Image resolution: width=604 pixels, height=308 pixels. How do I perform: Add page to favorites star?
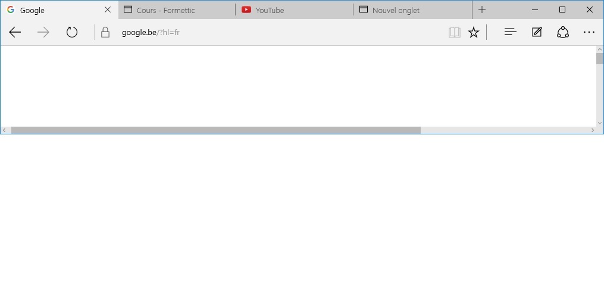point(474,32)
